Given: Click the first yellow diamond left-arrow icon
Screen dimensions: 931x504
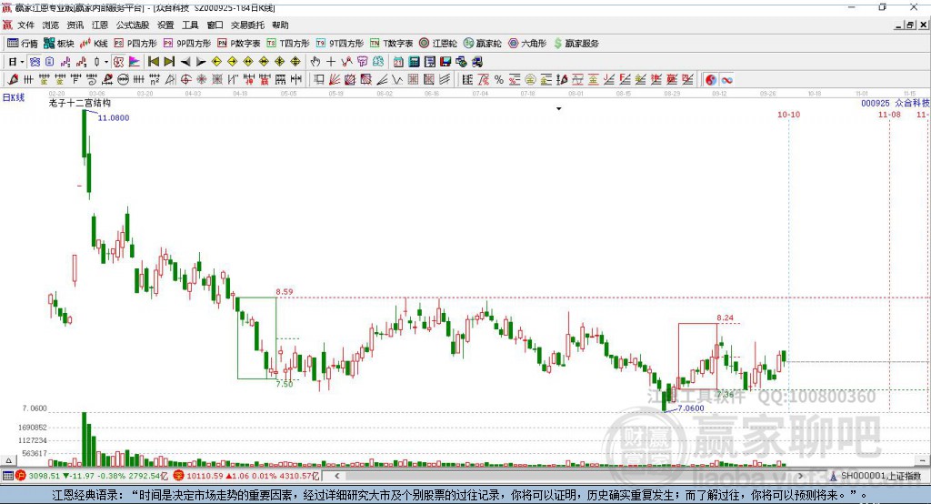Looking at the screenshot, I should (x=216, y=62).
